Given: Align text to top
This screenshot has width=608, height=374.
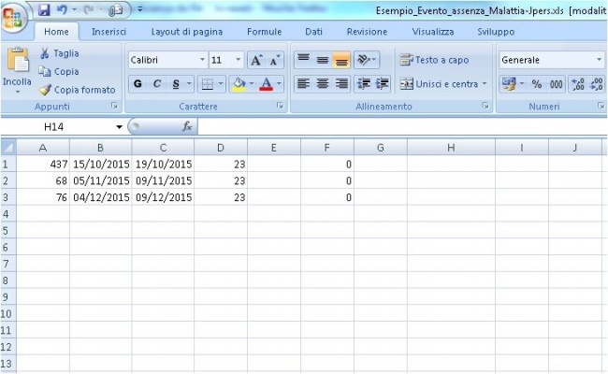Looking at the screenshot, I should tap(304, 60).
